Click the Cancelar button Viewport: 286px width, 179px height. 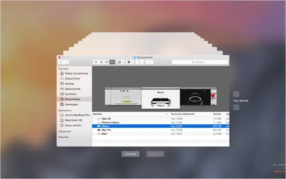point(130,154)
